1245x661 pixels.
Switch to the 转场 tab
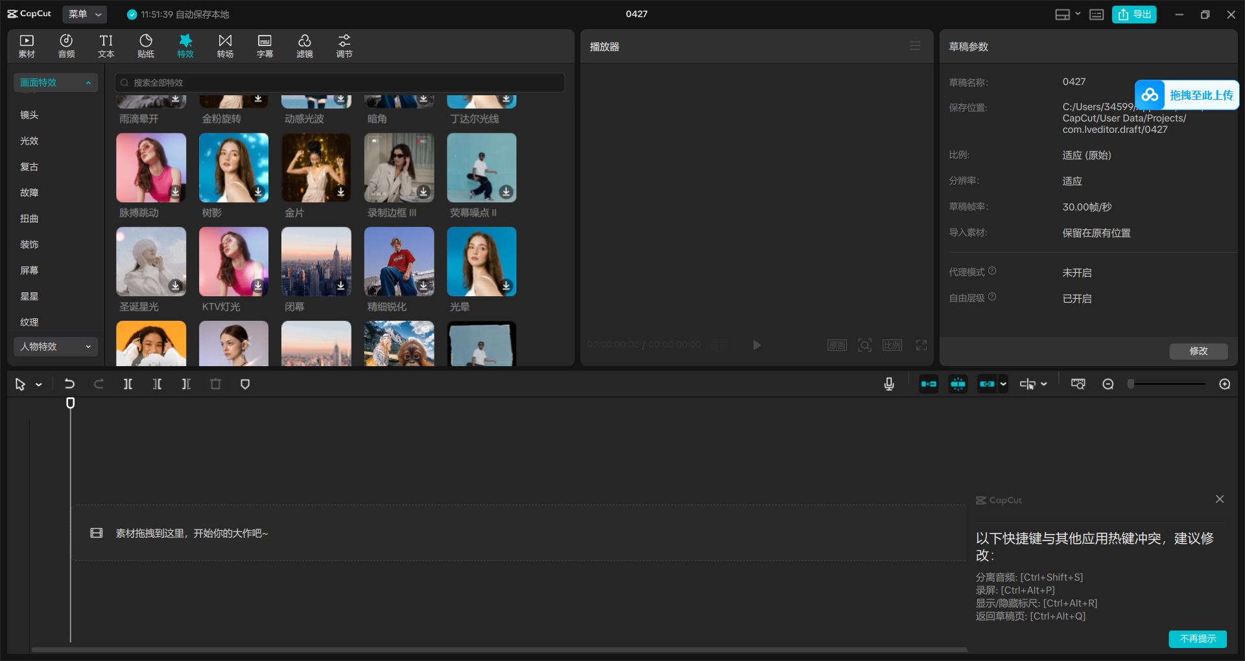point(225,46)
